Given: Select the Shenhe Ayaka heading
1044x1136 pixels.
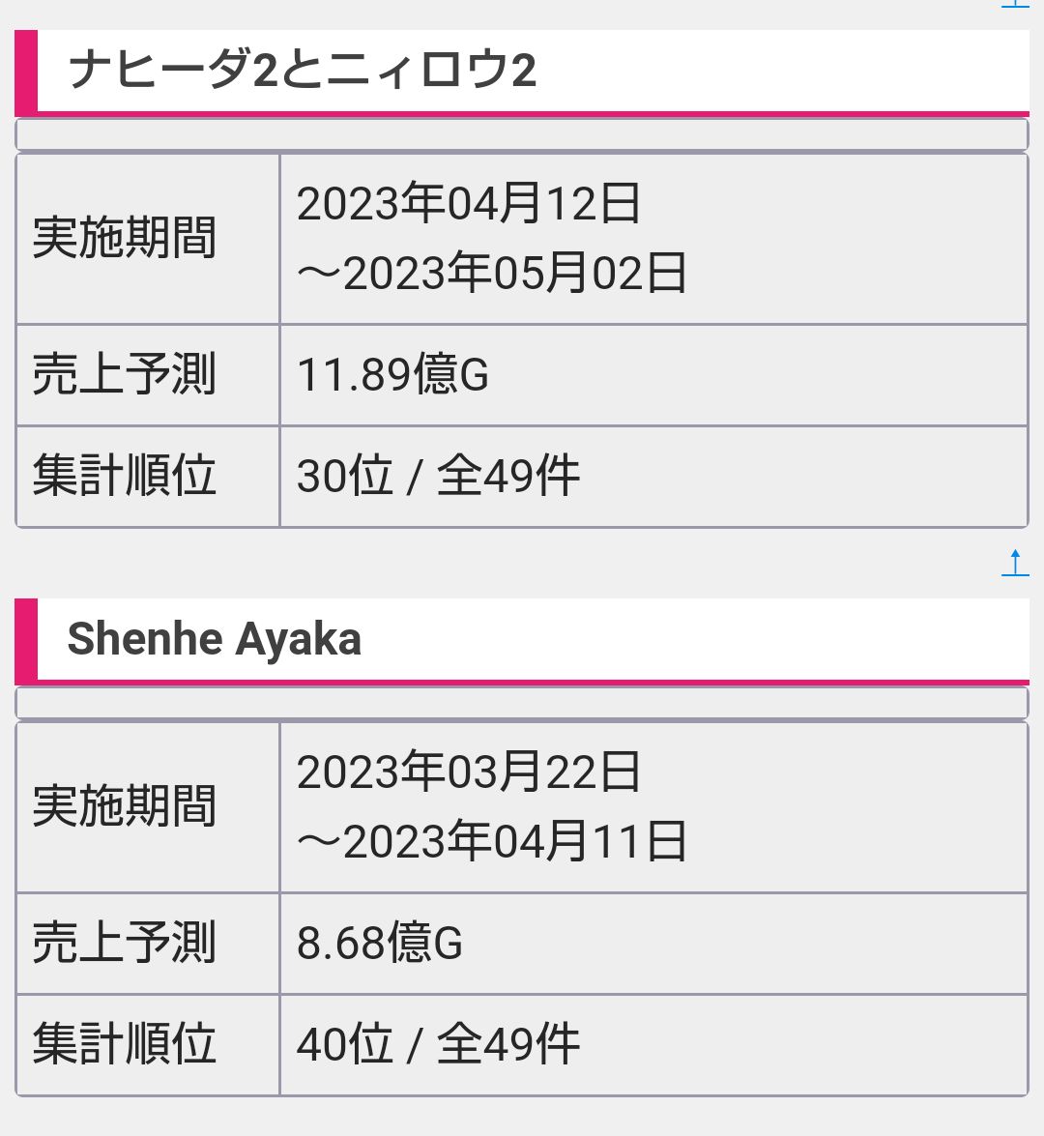Looking at the screenshot, I should 215,640.
